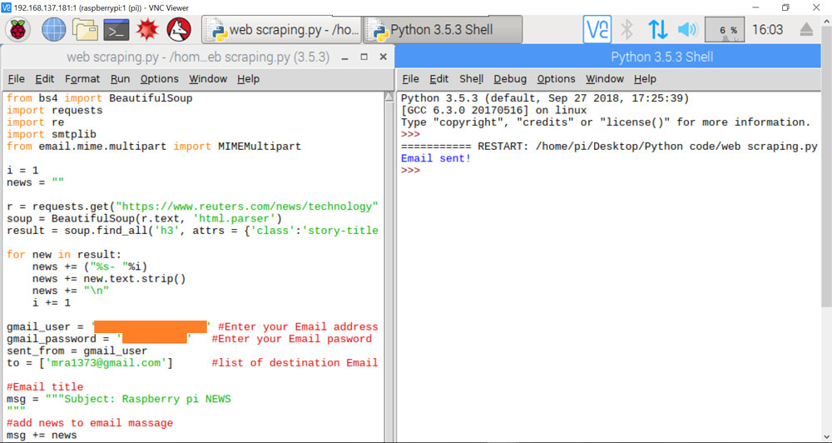Click the eject icon in the tray
This screenshot has width=832, height=443.
click(x=805, y=30)
